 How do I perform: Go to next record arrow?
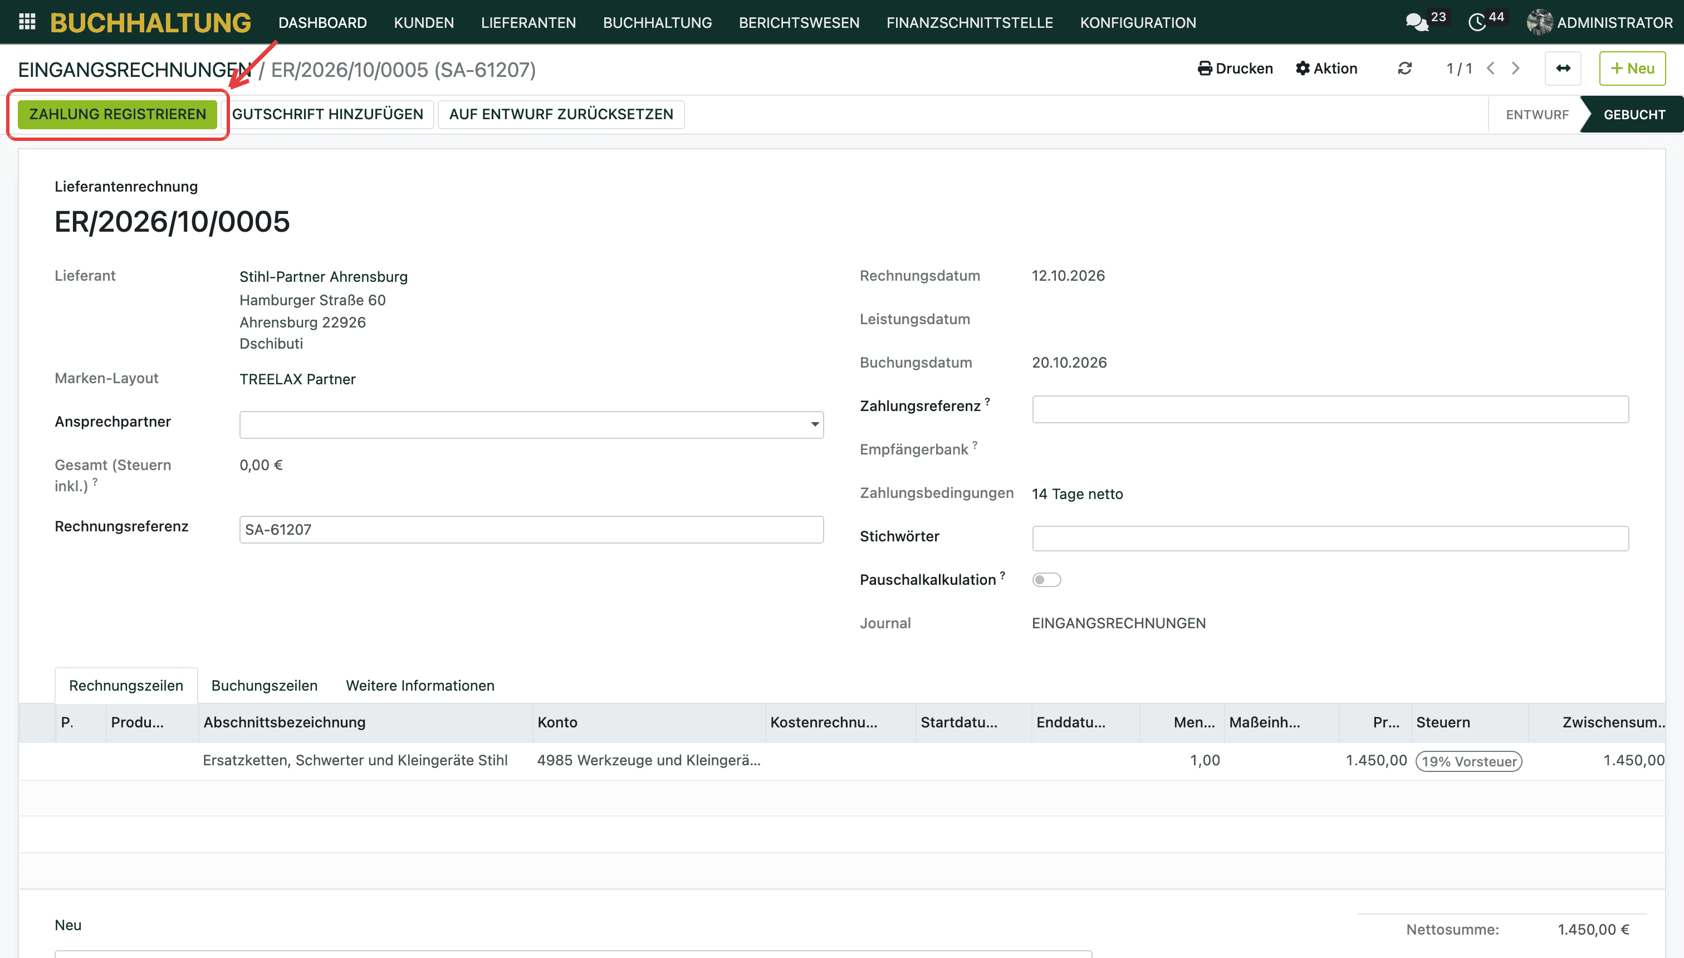(x=1516, y=69)
